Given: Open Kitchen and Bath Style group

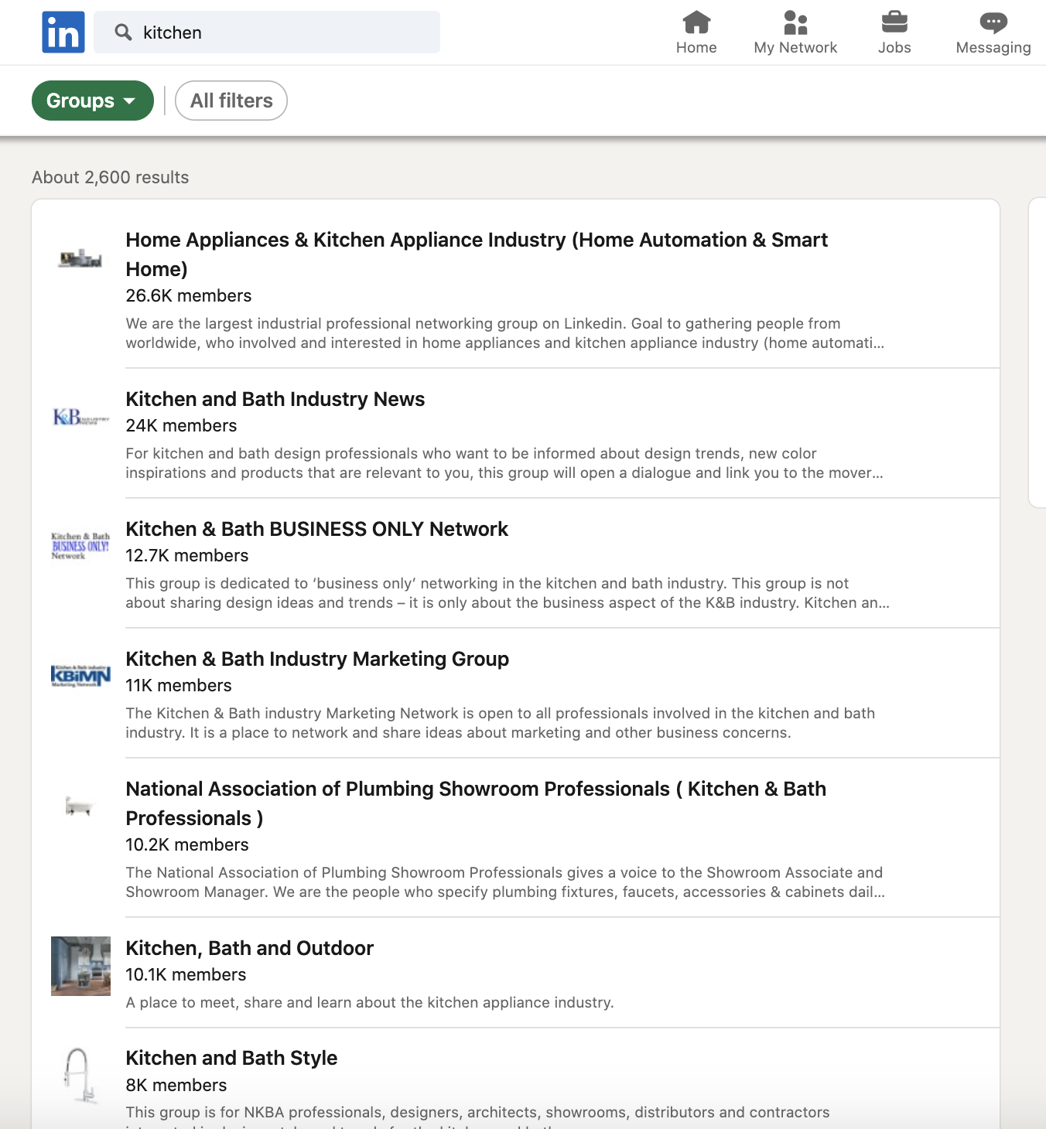Looking at the screenshot, I should pyautogui.click(x=232, y=1058).
